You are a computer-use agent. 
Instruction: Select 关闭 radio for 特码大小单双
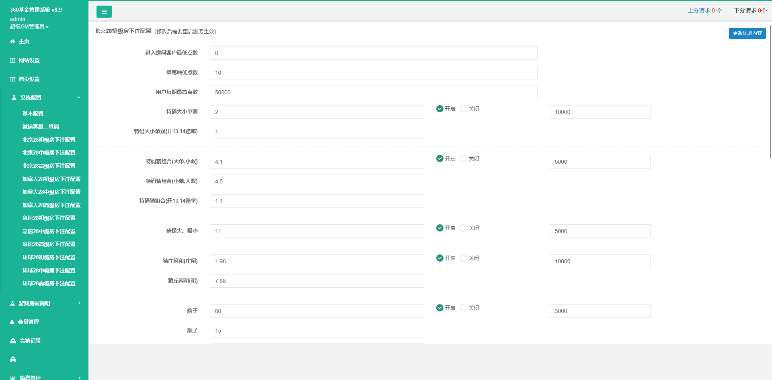pos(464,109)
